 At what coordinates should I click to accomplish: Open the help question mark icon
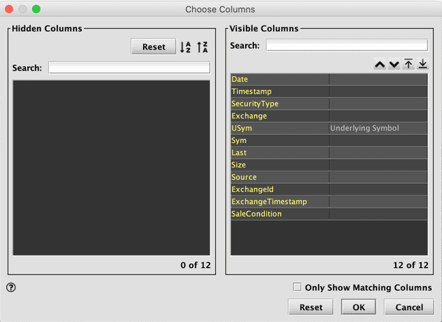(11, 287)
